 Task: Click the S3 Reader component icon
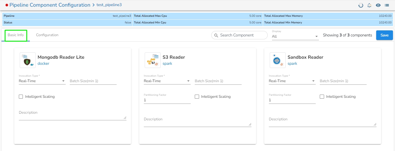(153, 60)
